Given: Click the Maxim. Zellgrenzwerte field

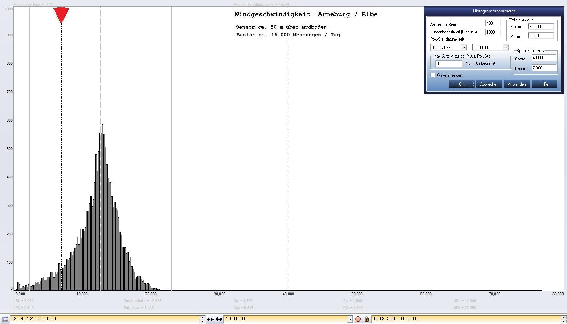Looking at the screenshot, I should [541, 27].
